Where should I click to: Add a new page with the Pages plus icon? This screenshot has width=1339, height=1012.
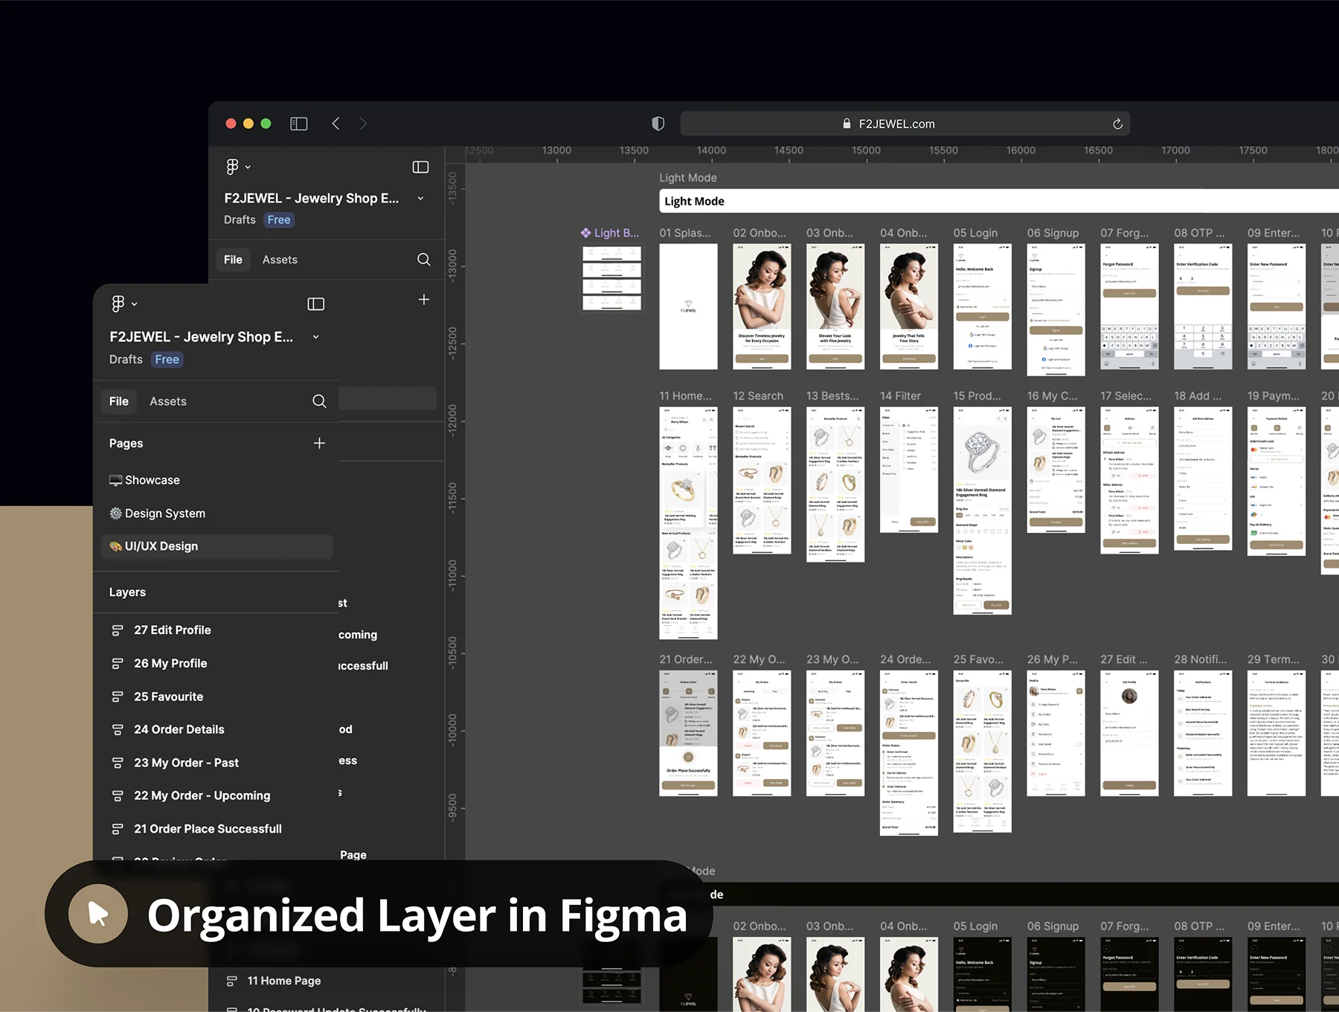click(x=320, y=443)
